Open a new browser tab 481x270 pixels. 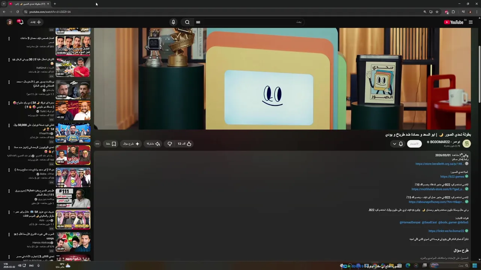tap(54, 4)
